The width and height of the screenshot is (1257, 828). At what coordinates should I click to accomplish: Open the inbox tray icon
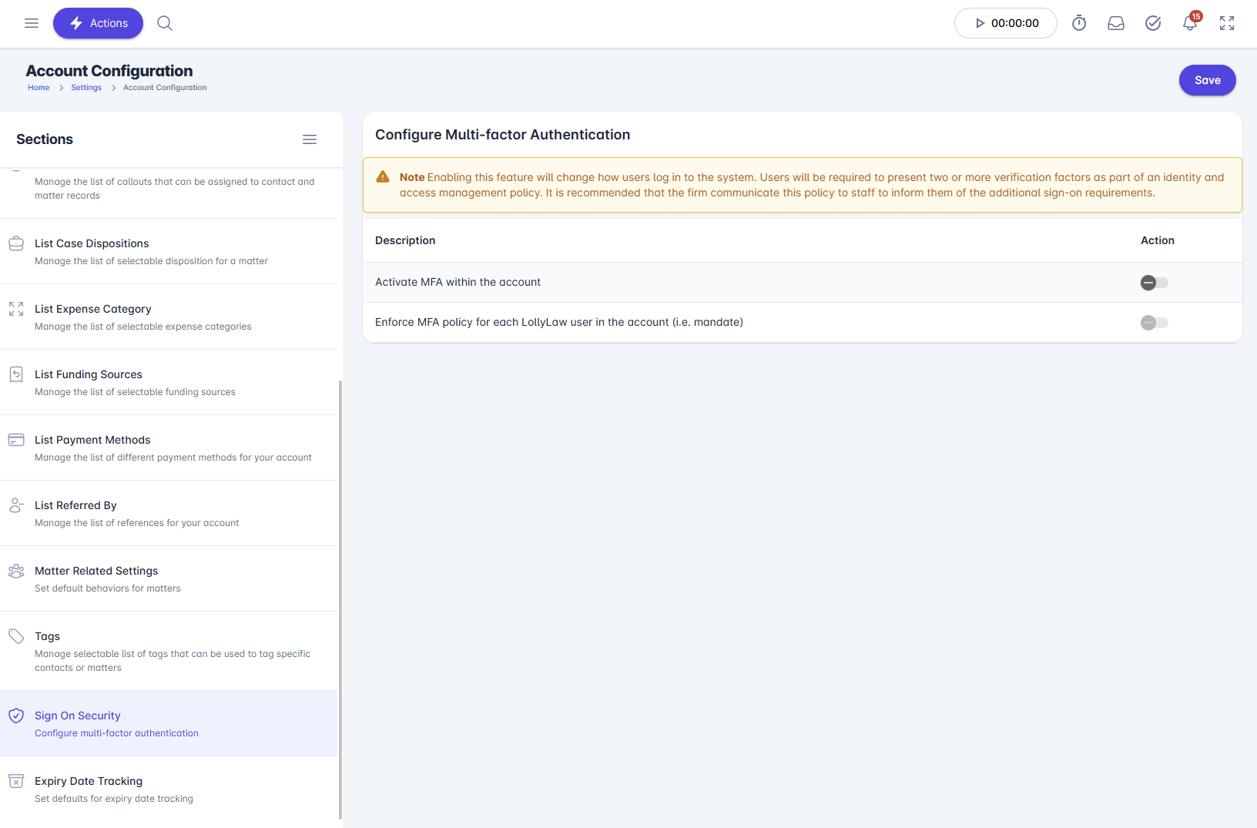pos(1116,23)
